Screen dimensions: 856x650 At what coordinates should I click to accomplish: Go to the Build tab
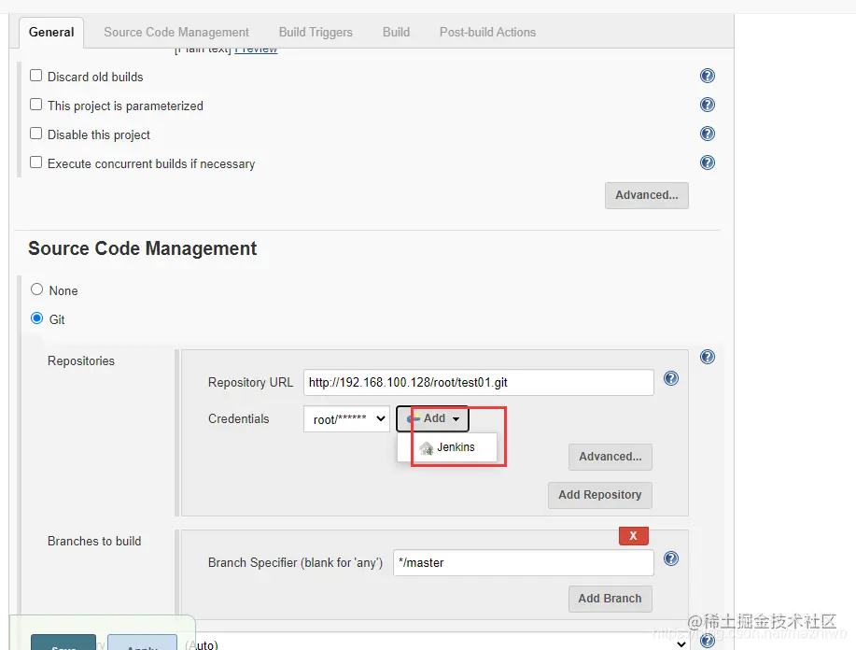point(396,33)
